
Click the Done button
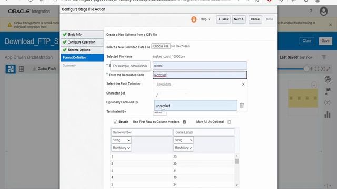270,19
